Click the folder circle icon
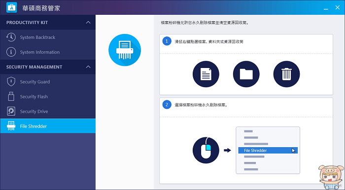 click(x=246, y=74)
